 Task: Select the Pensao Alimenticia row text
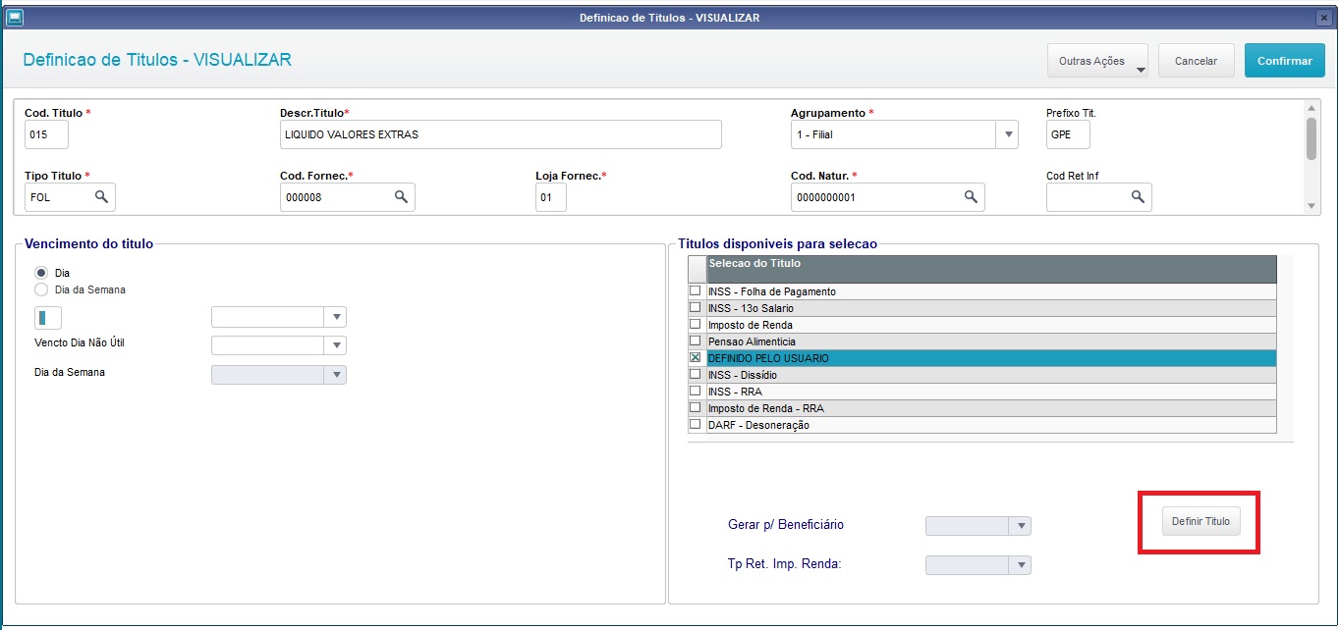coord(752,341)
